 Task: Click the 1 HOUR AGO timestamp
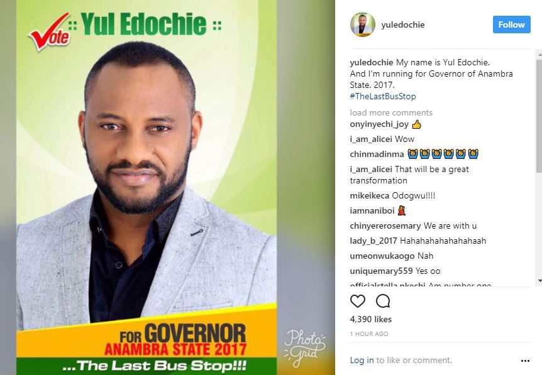click(x=369, y=334)
